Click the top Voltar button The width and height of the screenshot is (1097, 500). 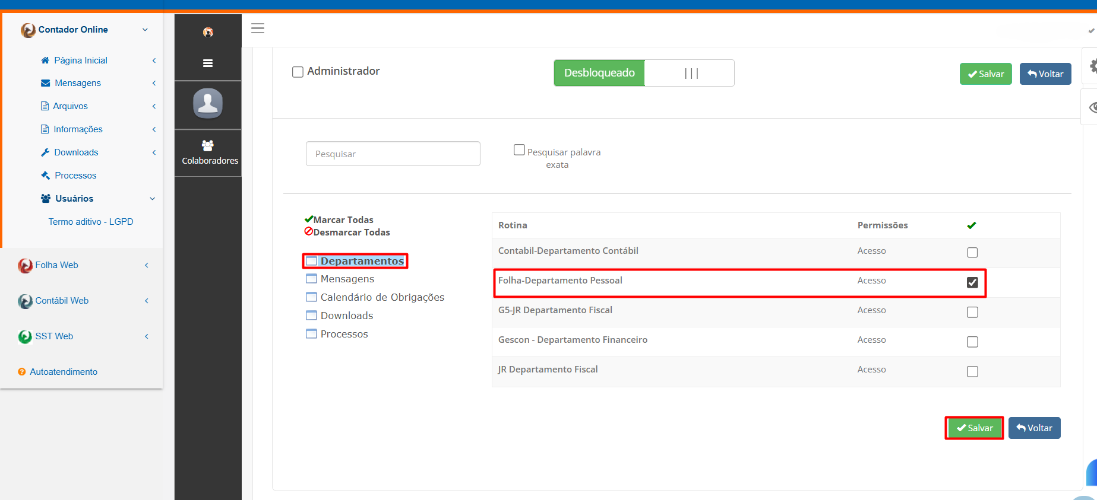tap(1045, 74)
